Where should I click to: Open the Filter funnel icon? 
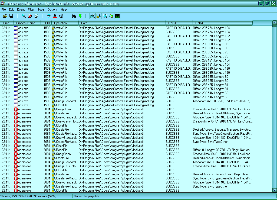coord(49,16)
